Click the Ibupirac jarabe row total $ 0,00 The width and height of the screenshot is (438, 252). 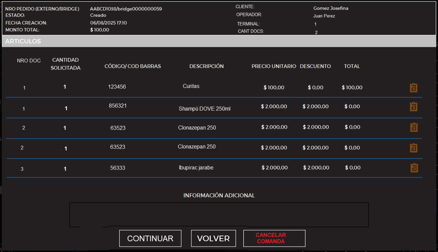pos(353,168)
